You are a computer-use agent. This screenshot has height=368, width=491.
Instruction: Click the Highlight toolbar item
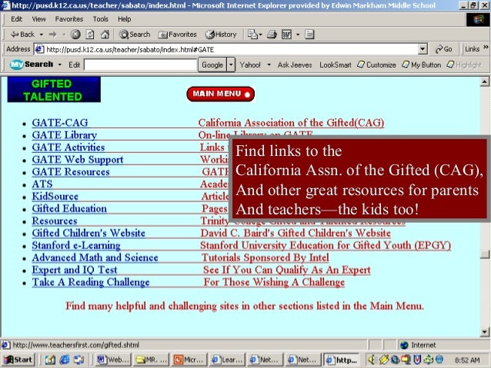click(x=464, y=65)
